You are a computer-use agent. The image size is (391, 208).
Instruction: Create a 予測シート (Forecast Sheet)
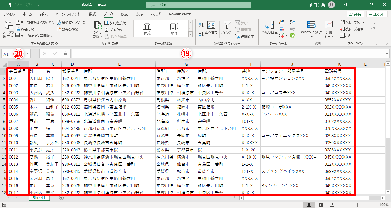point(329,30)
